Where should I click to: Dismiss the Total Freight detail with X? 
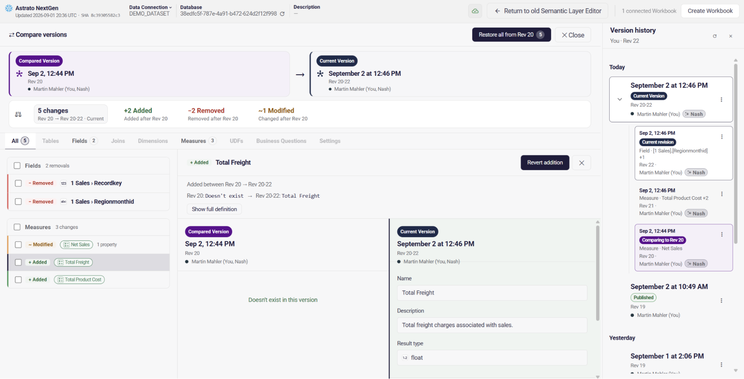pyautogui.click(x=581, y=163)
